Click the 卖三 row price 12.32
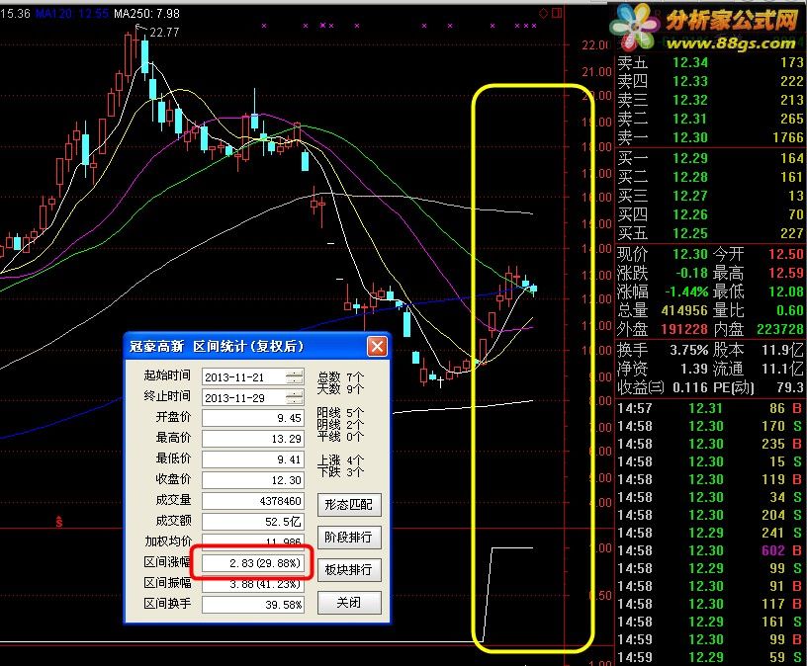 tap(690, 100)
